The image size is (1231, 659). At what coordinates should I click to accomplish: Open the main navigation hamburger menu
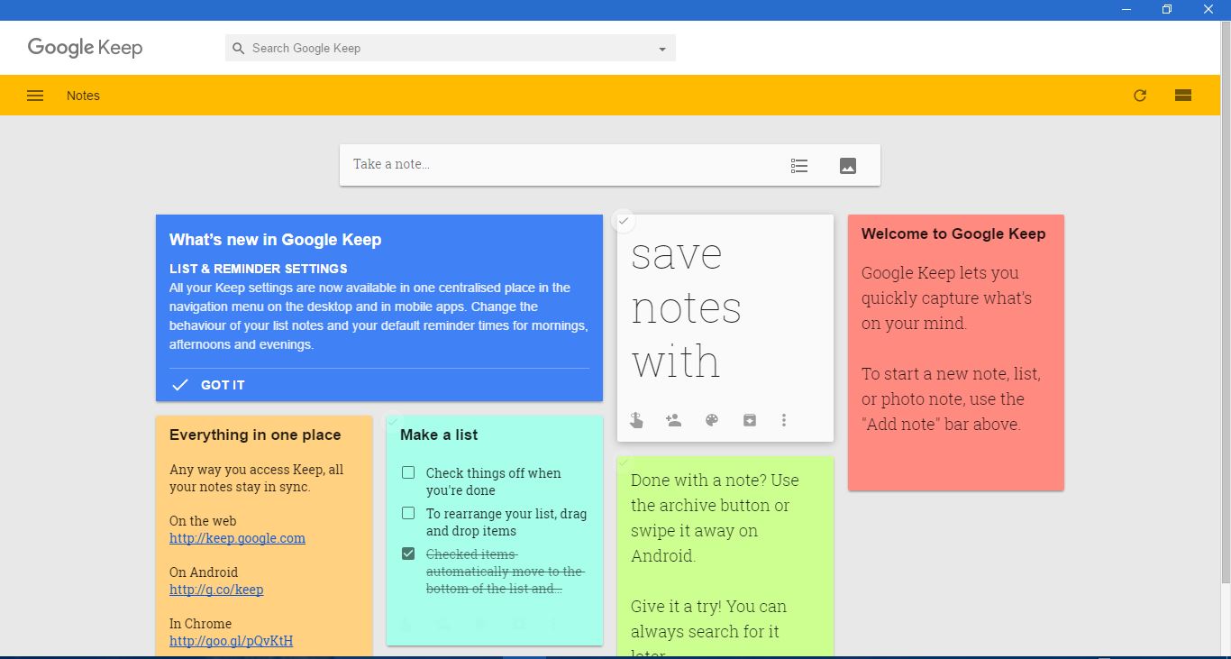[x=35, y=96]
